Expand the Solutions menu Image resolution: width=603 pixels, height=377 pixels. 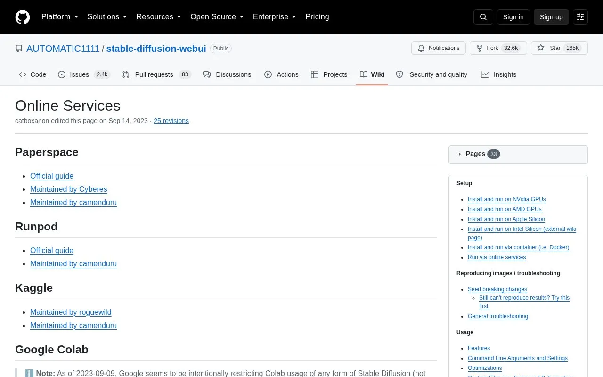click(x=107, y=17)
